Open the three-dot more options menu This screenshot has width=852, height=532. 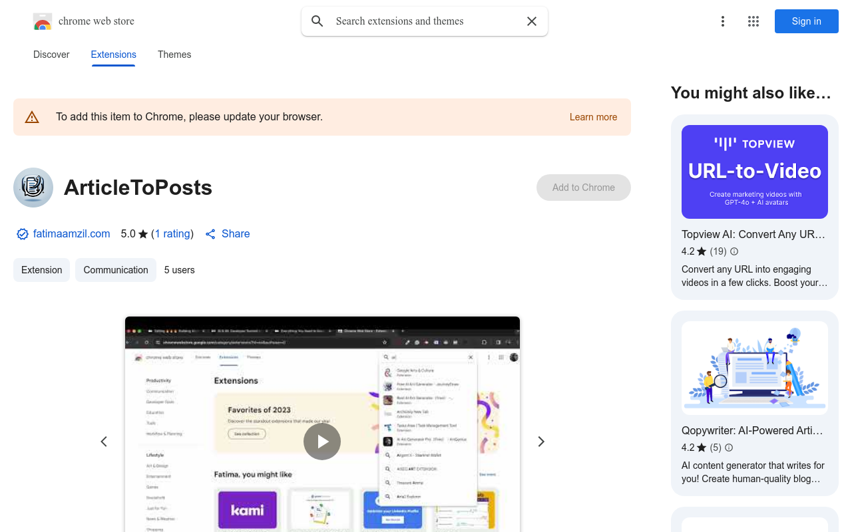click(723, 21)
